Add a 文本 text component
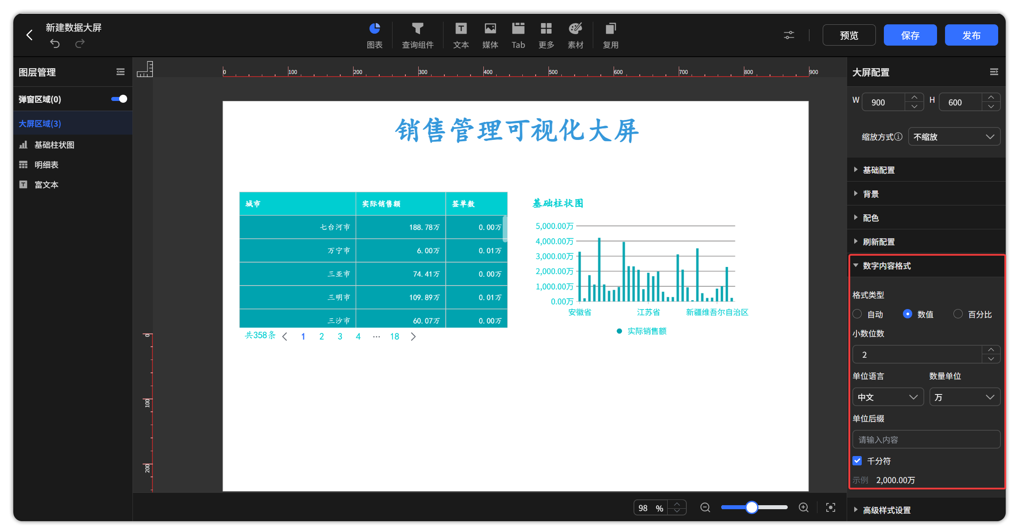The height and width of the screenshot is (530, 1019). click(461, 35)
